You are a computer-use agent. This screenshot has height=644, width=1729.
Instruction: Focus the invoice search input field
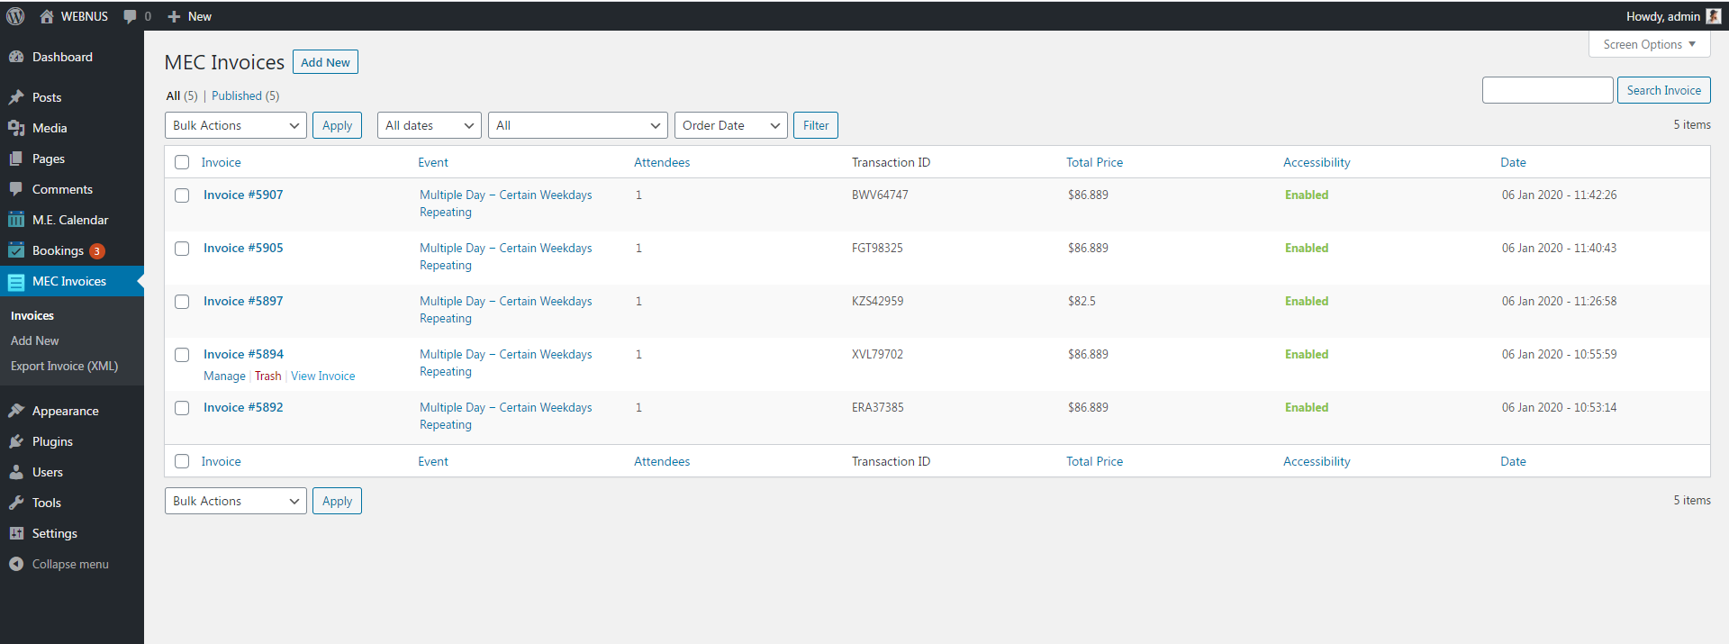tap(1547, 90)
